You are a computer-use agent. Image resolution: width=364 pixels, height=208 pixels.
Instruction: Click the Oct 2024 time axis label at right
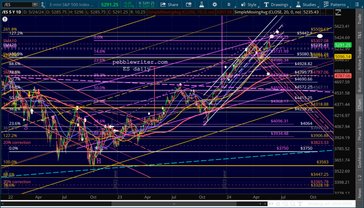coord(313,197)
